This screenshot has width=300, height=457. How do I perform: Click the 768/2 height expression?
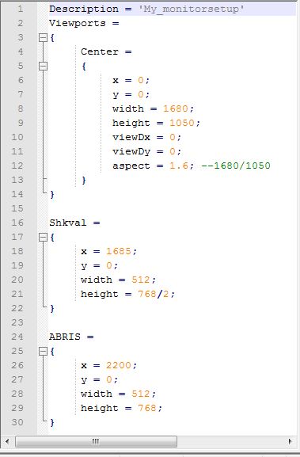click(154, 294)
